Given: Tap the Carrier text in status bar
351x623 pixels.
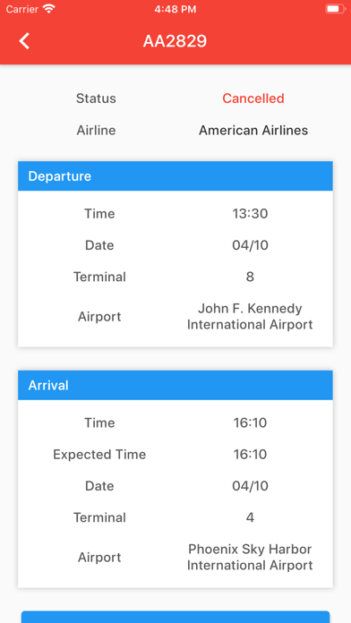Looking at the screenshot, I should tap(22, 9).
